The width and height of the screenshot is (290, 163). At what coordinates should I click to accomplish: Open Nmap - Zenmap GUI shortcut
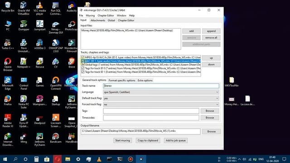pos(56,27)
